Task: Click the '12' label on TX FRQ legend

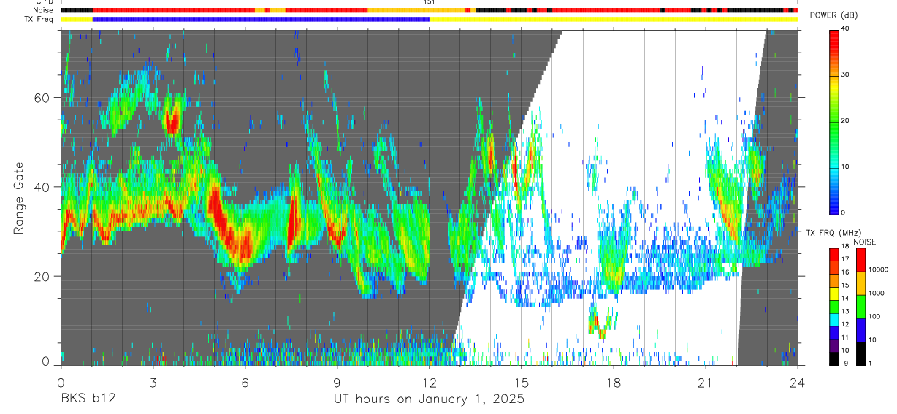Action: [844, 324]
